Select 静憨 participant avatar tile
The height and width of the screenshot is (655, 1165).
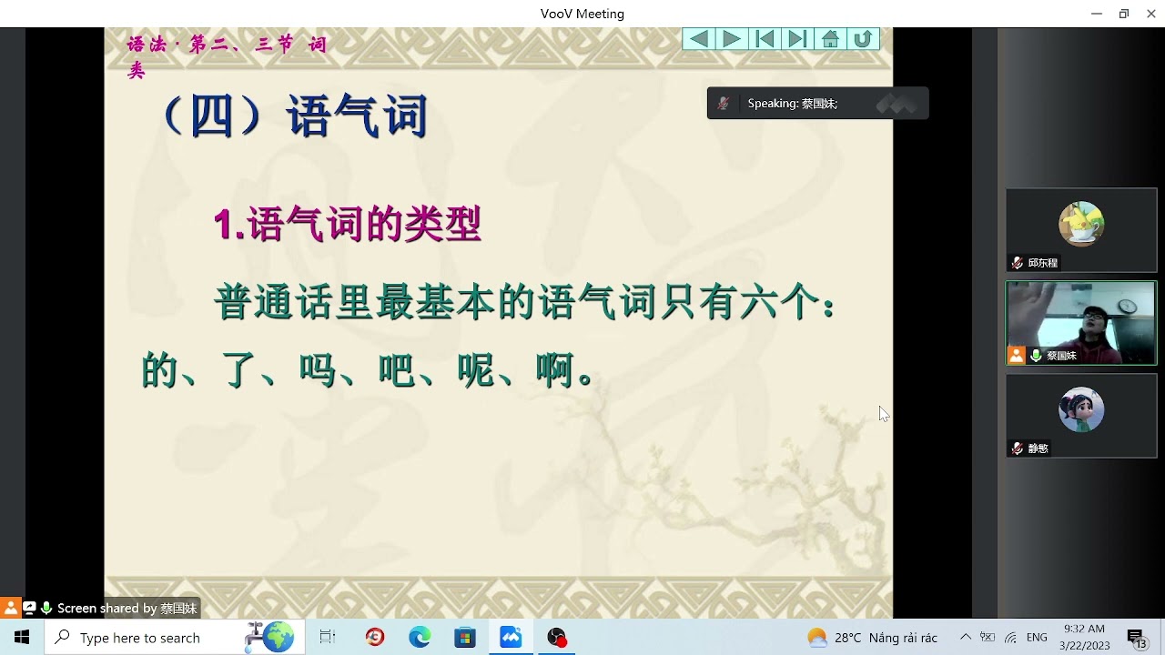coord(1081,416)
